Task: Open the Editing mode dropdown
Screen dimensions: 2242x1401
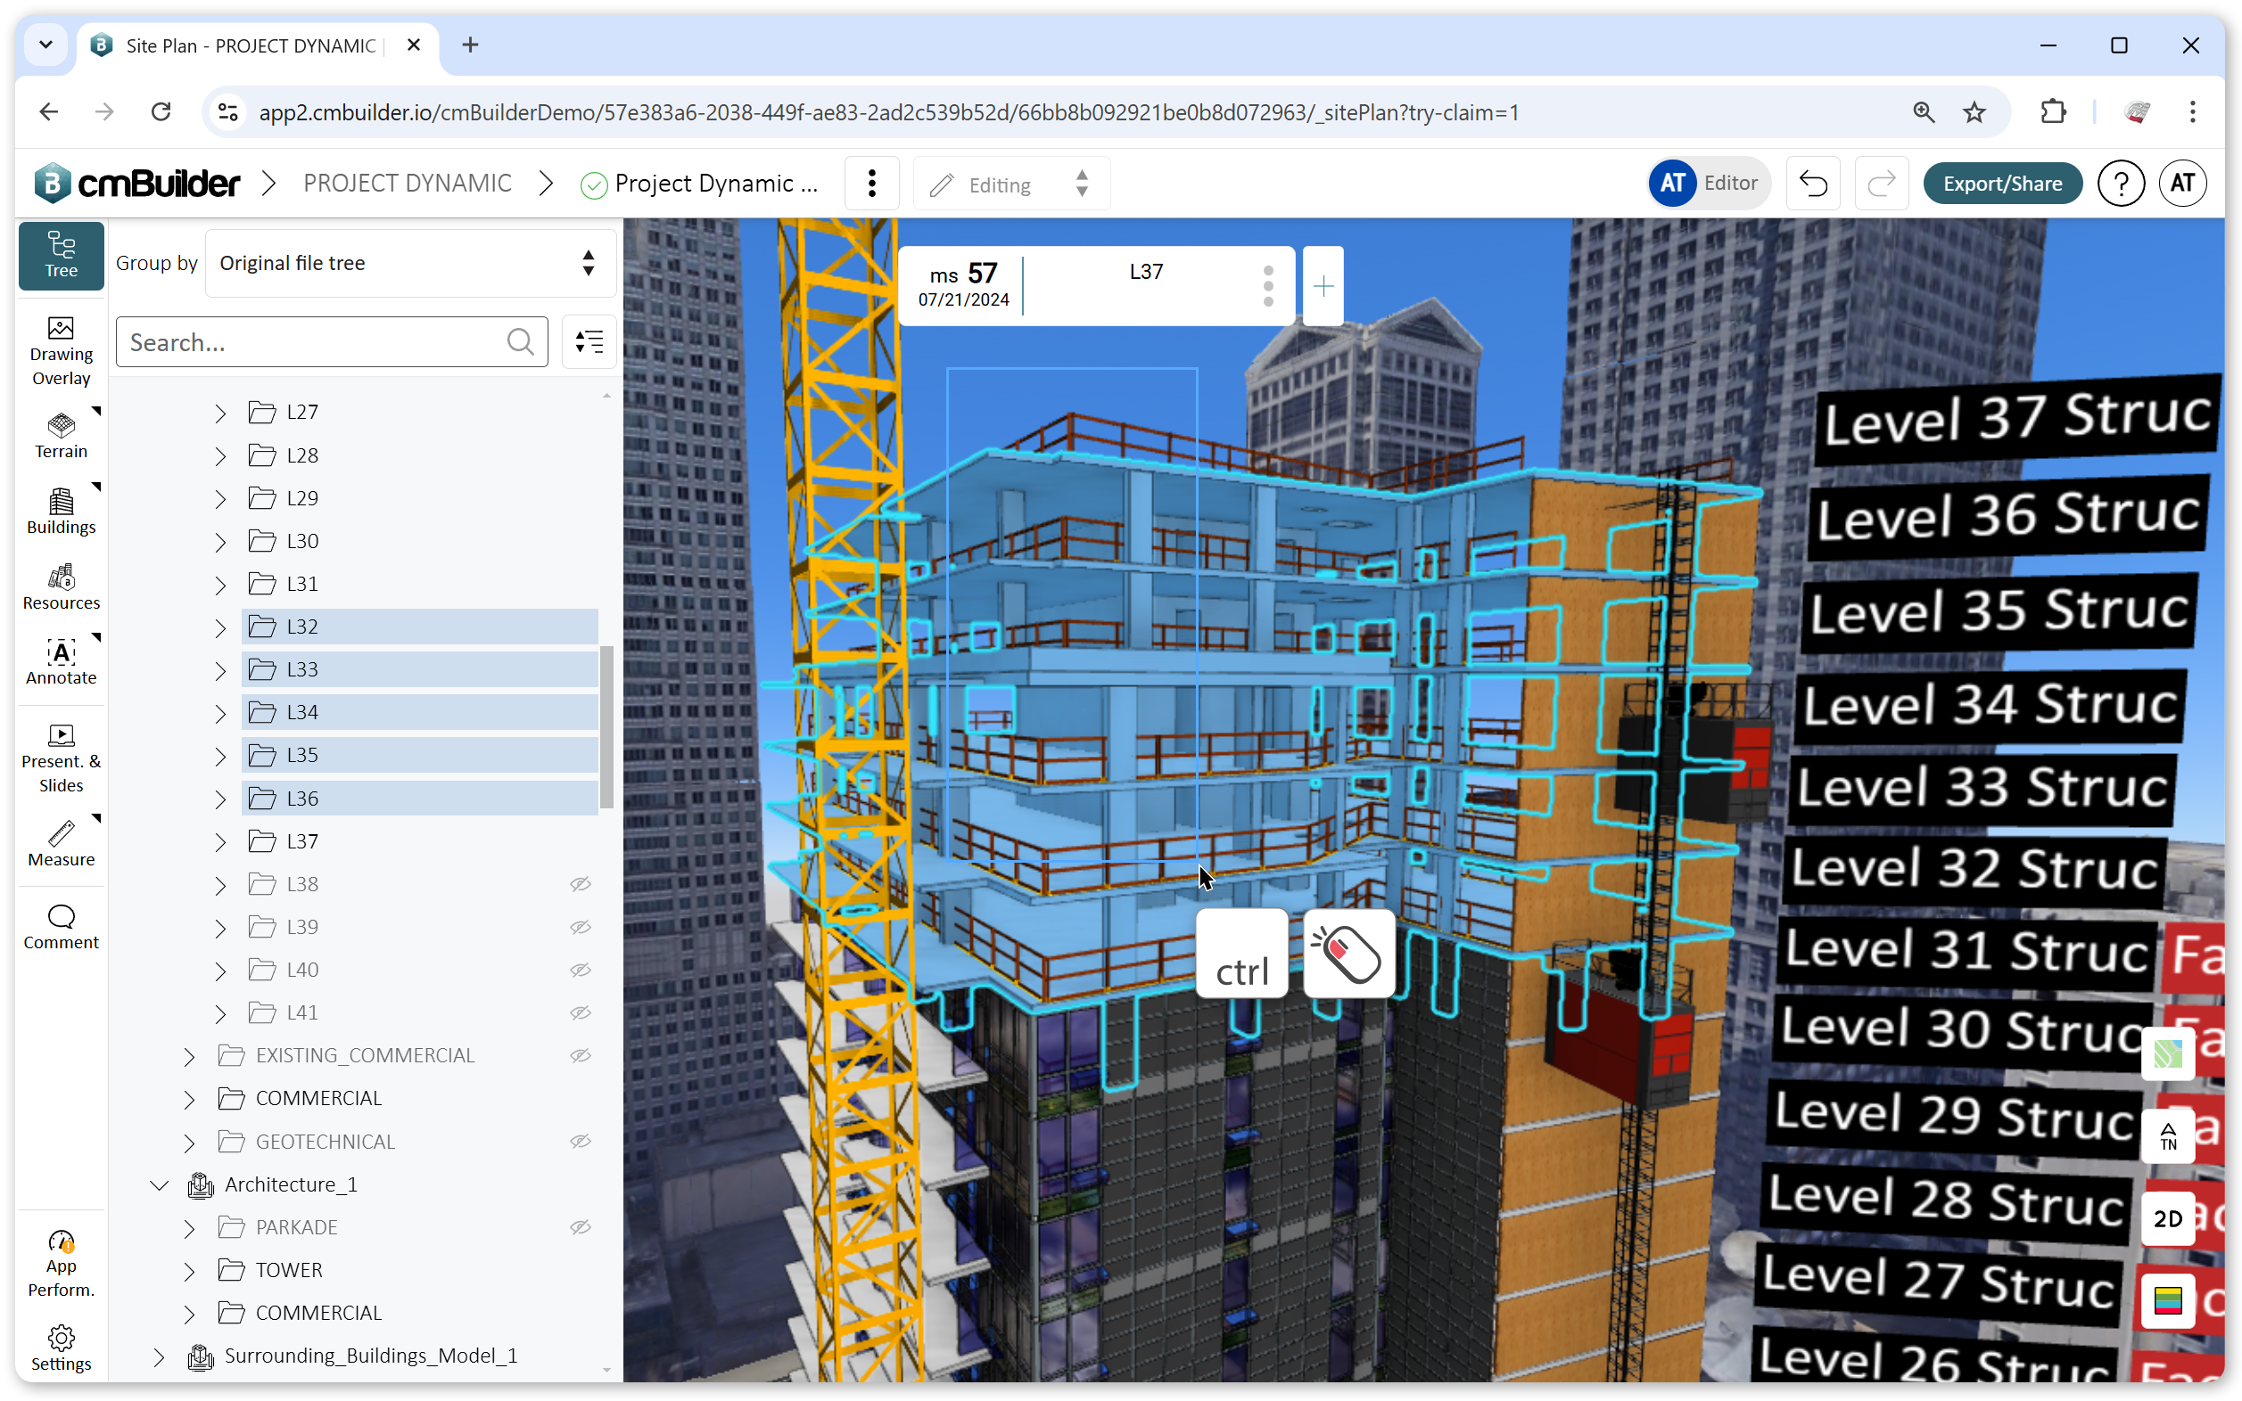Action: [1010, 184]
